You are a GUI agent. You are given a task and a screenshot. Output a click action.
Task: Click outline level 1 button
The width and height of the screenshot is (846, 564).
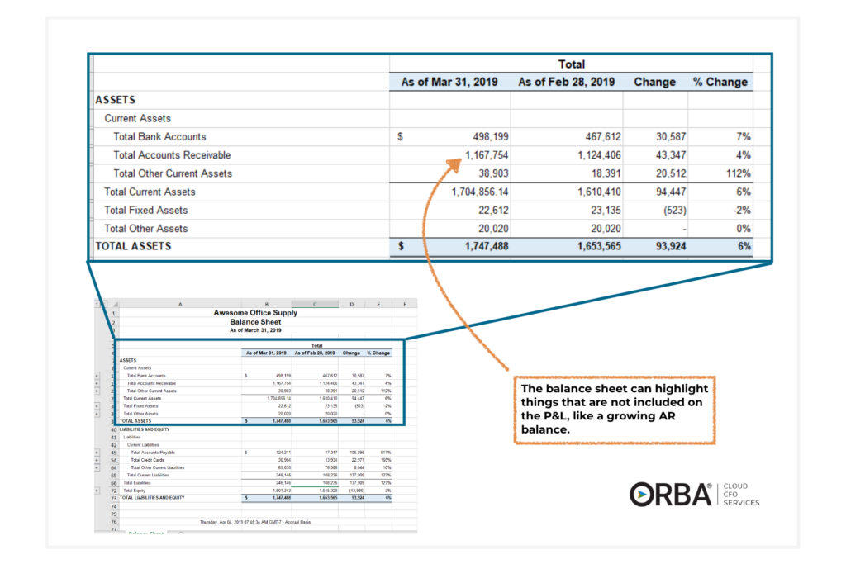pyautogui.click(x=97, y=304)
